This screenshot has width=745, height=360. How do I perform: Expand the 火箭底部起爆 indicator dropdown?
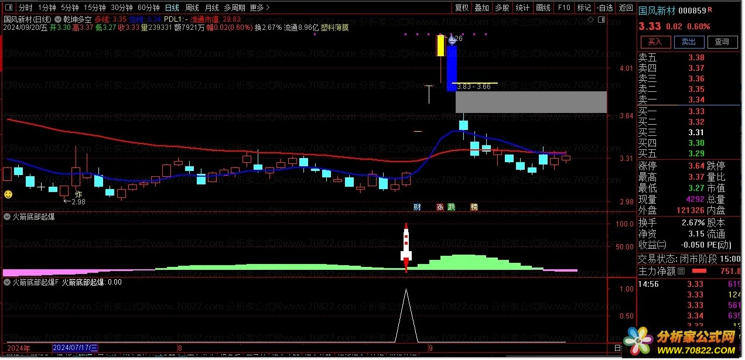(7, 217)
